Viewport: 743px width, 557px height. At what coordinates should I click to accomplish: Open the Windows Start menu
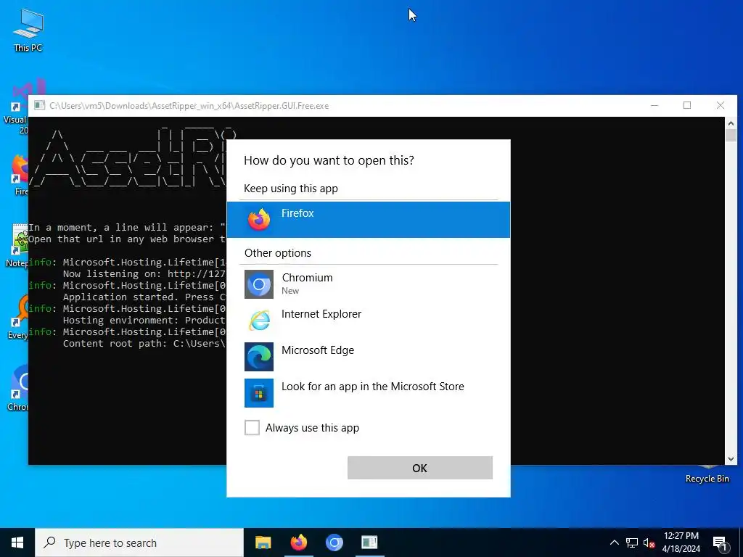(x=17, y=542)
